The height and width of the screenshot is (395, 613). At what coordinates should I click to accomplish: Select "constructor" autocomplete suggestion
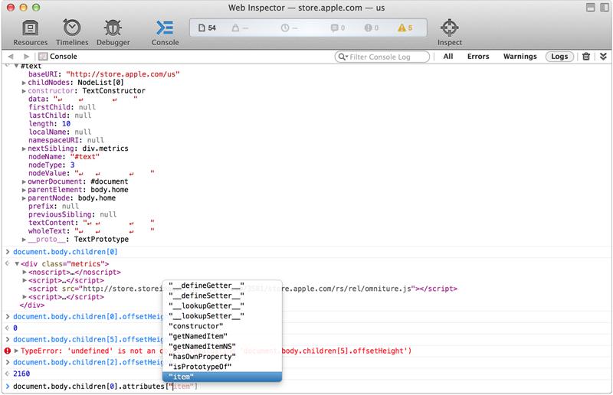pyautogui.click(x=222, y=326)
